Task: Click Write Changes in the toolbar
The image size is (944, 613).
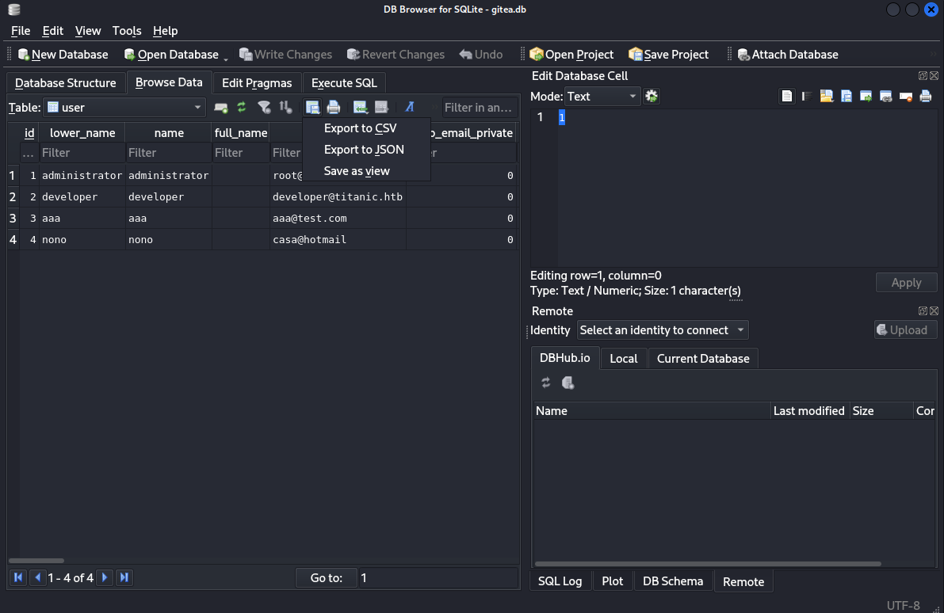Action: tap(285, 55)
